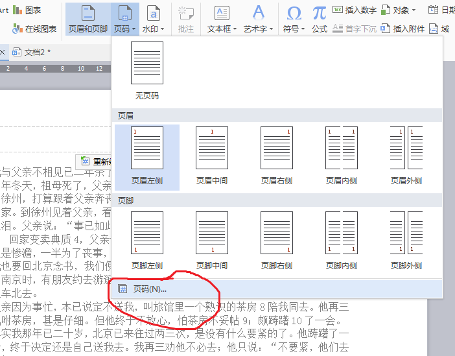Choose 页脚左侧 footer left layout
The image size is (455, 356).
[147, 242]
